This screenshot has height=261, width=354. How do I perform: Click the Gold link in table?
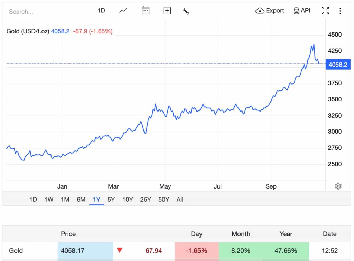pyautogui.click(x=16, y=250)
